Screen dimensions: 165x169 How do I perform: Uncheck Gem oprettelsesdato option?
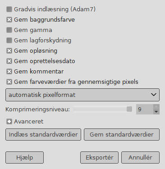9,61
